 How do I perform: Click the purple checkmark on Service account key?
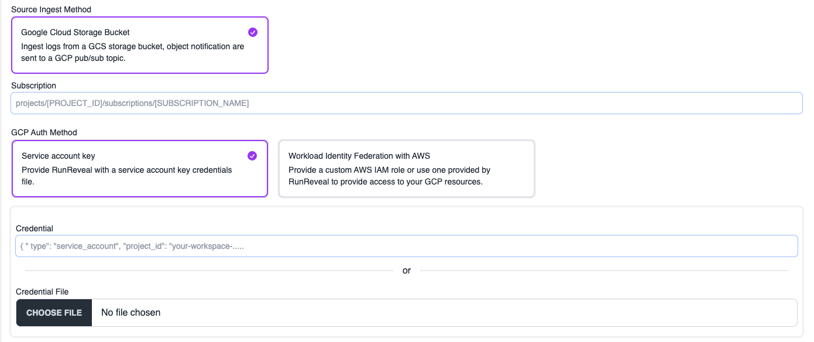252,156
